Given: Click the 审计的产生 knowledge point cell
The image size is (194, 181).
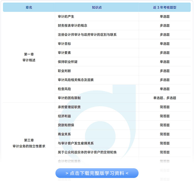Looking at the screenshot, I should (66, 17).
